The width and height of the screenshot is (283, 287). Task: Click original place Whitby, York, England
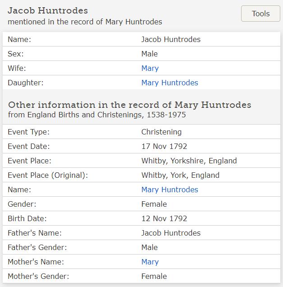click(x=180, y=175)
